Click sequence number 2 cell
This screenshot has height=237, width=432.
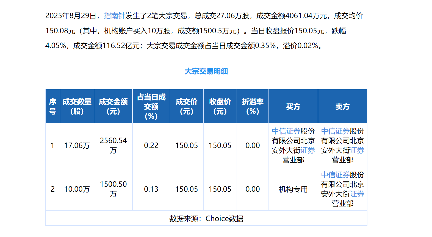pos(53,189)
